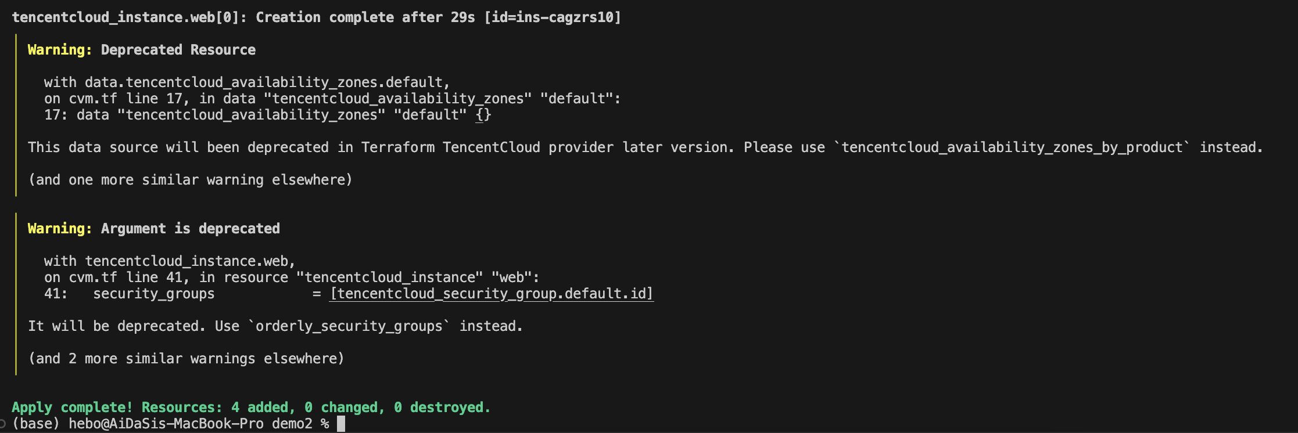
Task: Click the second yellow 'Warning:' label
Action: coord(60,229)
